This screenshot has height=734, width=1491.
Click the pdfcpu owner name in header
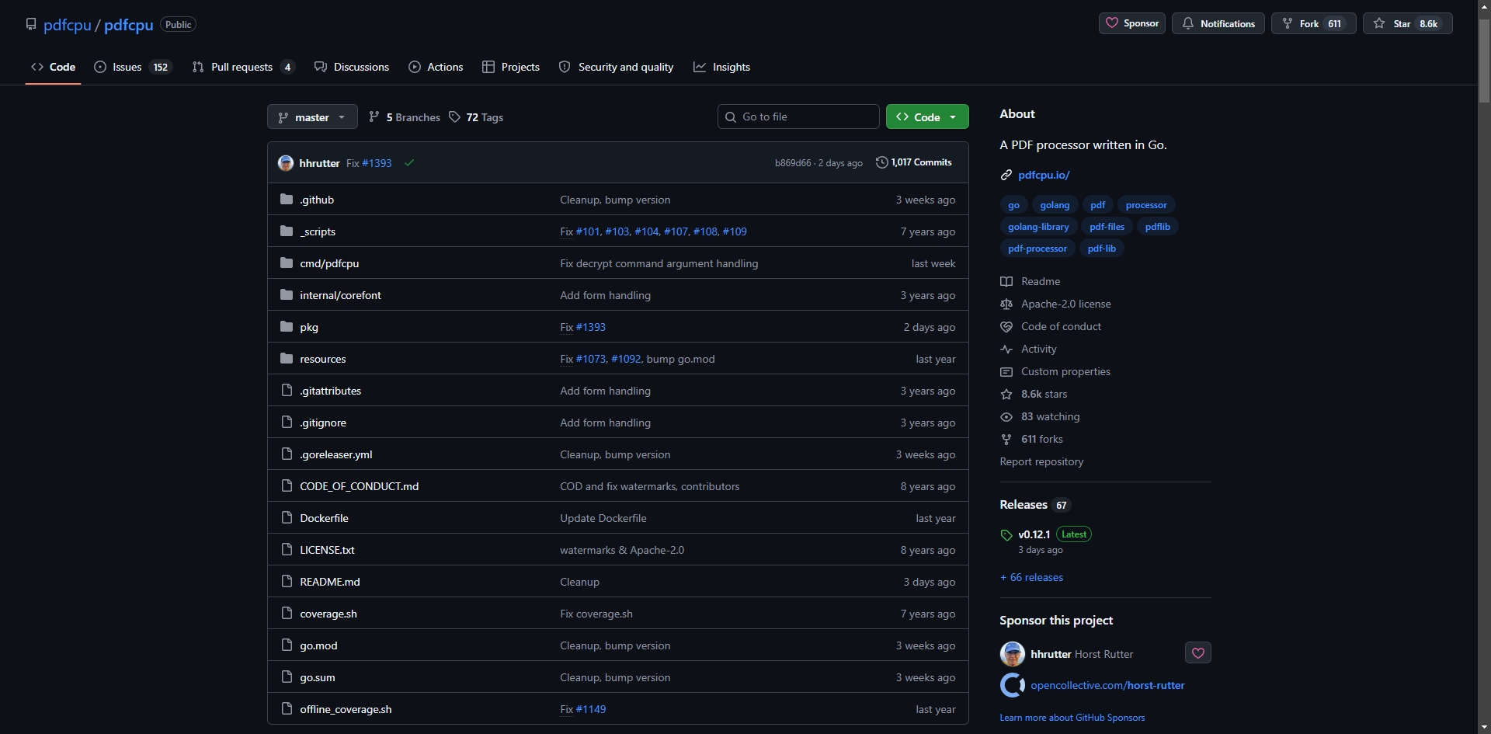68,24
